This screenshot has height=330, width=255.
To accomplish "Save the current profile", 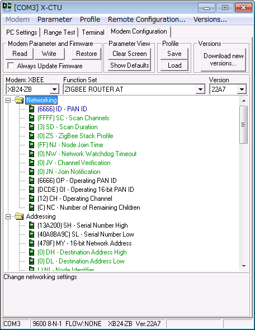I will tap(174, 54).
